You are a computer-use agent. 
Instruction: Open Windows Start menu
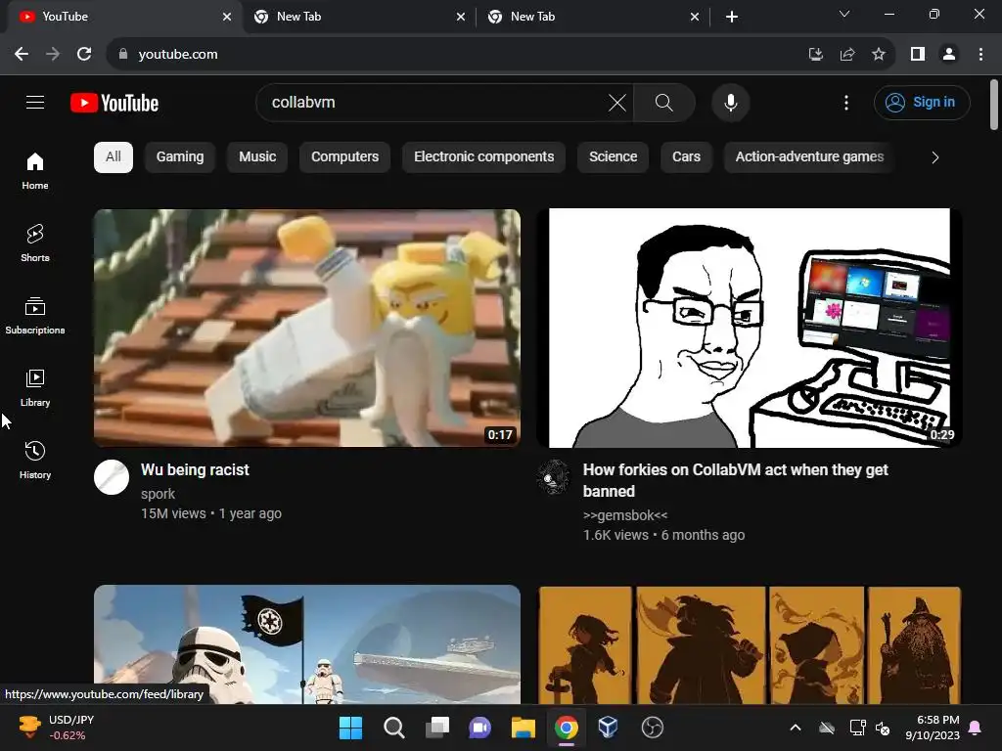point(350,728)
